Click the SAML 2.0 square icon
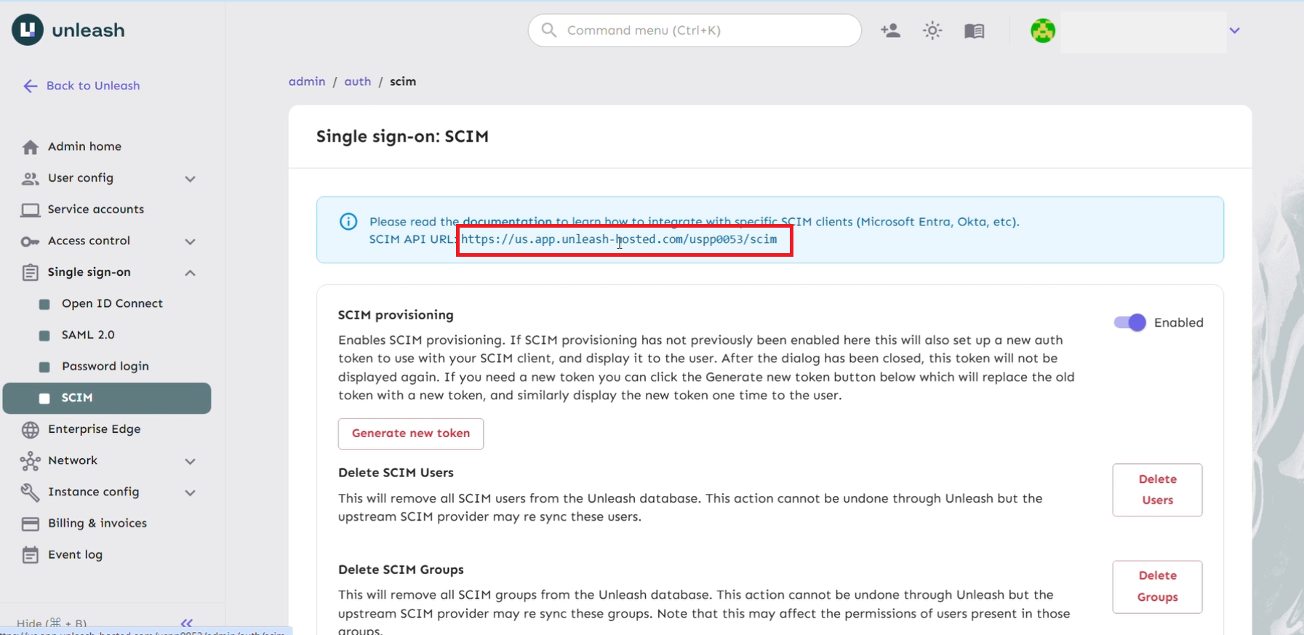 [44, 335]
